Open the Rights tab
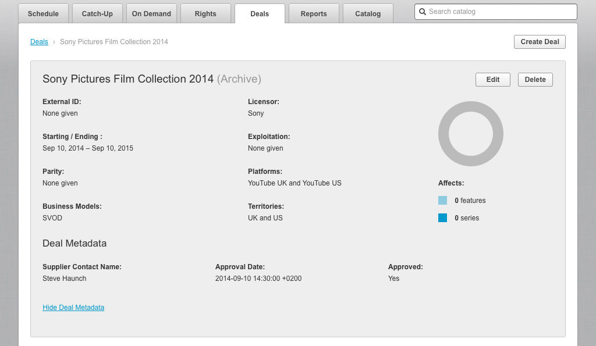 click(205, 14)
